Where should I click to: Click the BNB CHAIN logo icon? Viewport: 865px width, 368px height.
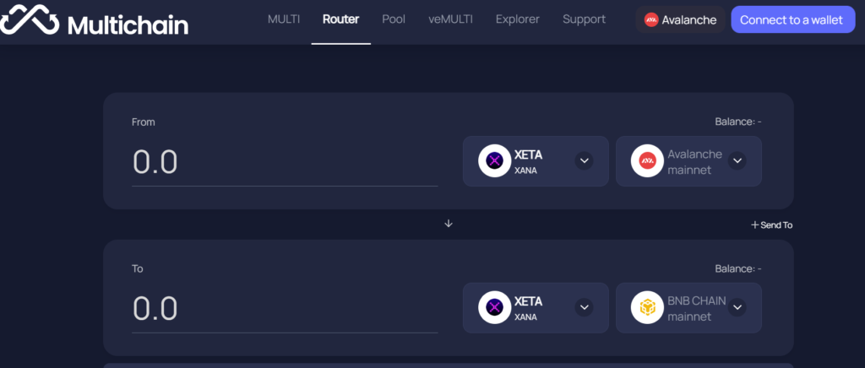(647, 307)
